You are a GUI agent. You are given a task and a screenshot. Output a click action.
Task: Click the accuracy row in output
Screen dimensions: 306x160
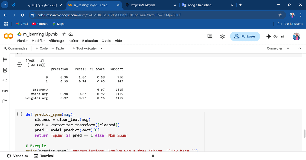(78, 90)
